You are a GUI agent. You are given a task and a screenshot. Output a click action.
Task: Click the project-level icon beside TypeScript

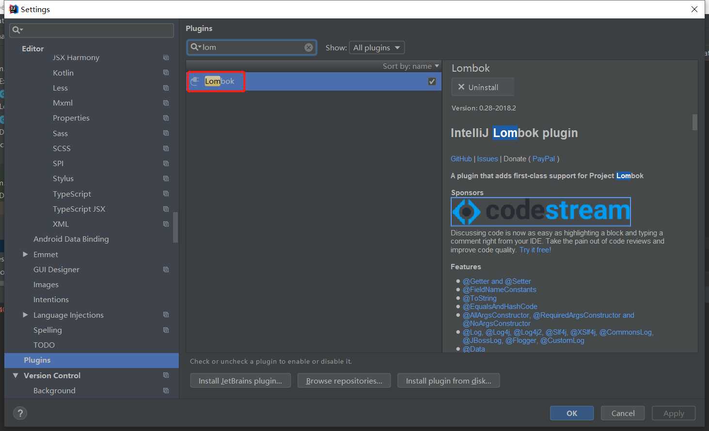tap(166, 194)
